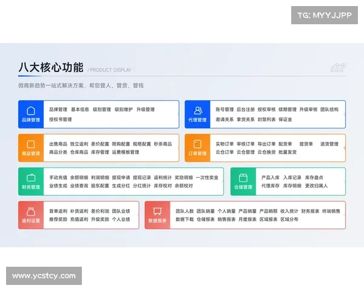This screenshot has width=364, height=291.
Task: Click 授权书管理 under brand management
Action: [61, 119]
